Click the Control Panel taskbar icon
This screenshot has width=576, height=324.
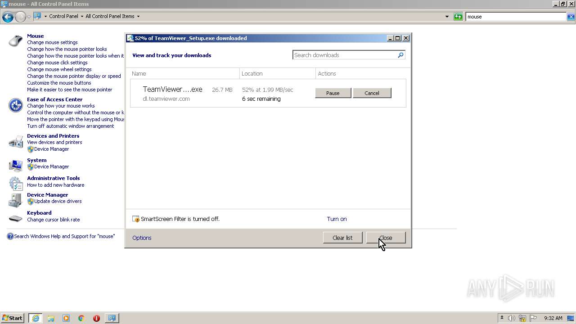pos(112,318)
